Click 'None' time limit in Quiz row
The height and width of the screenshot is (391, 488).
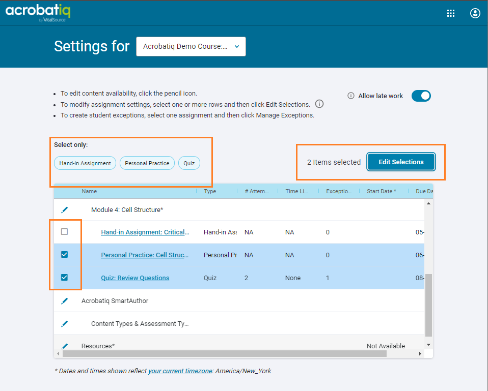tap(293, 278)
